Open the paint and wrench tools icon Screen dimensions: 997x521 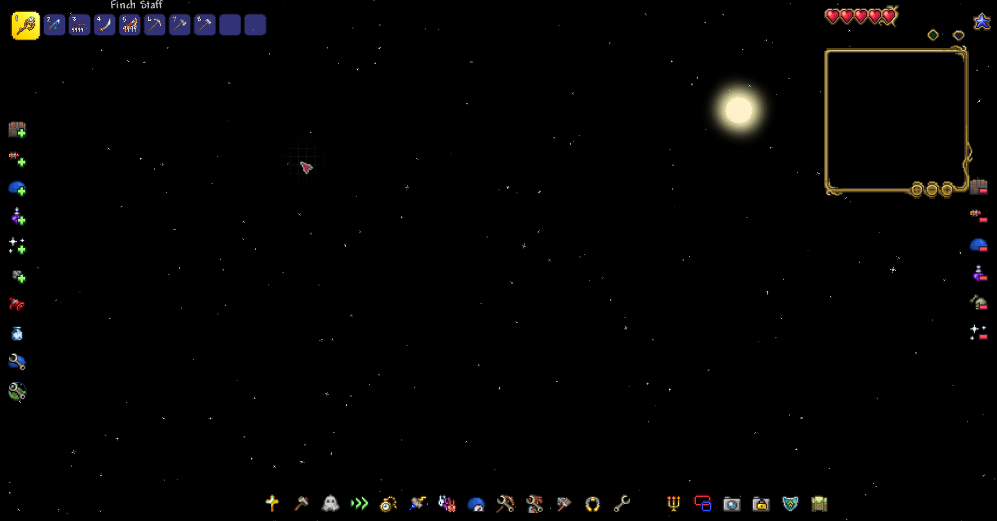(534, 503)
